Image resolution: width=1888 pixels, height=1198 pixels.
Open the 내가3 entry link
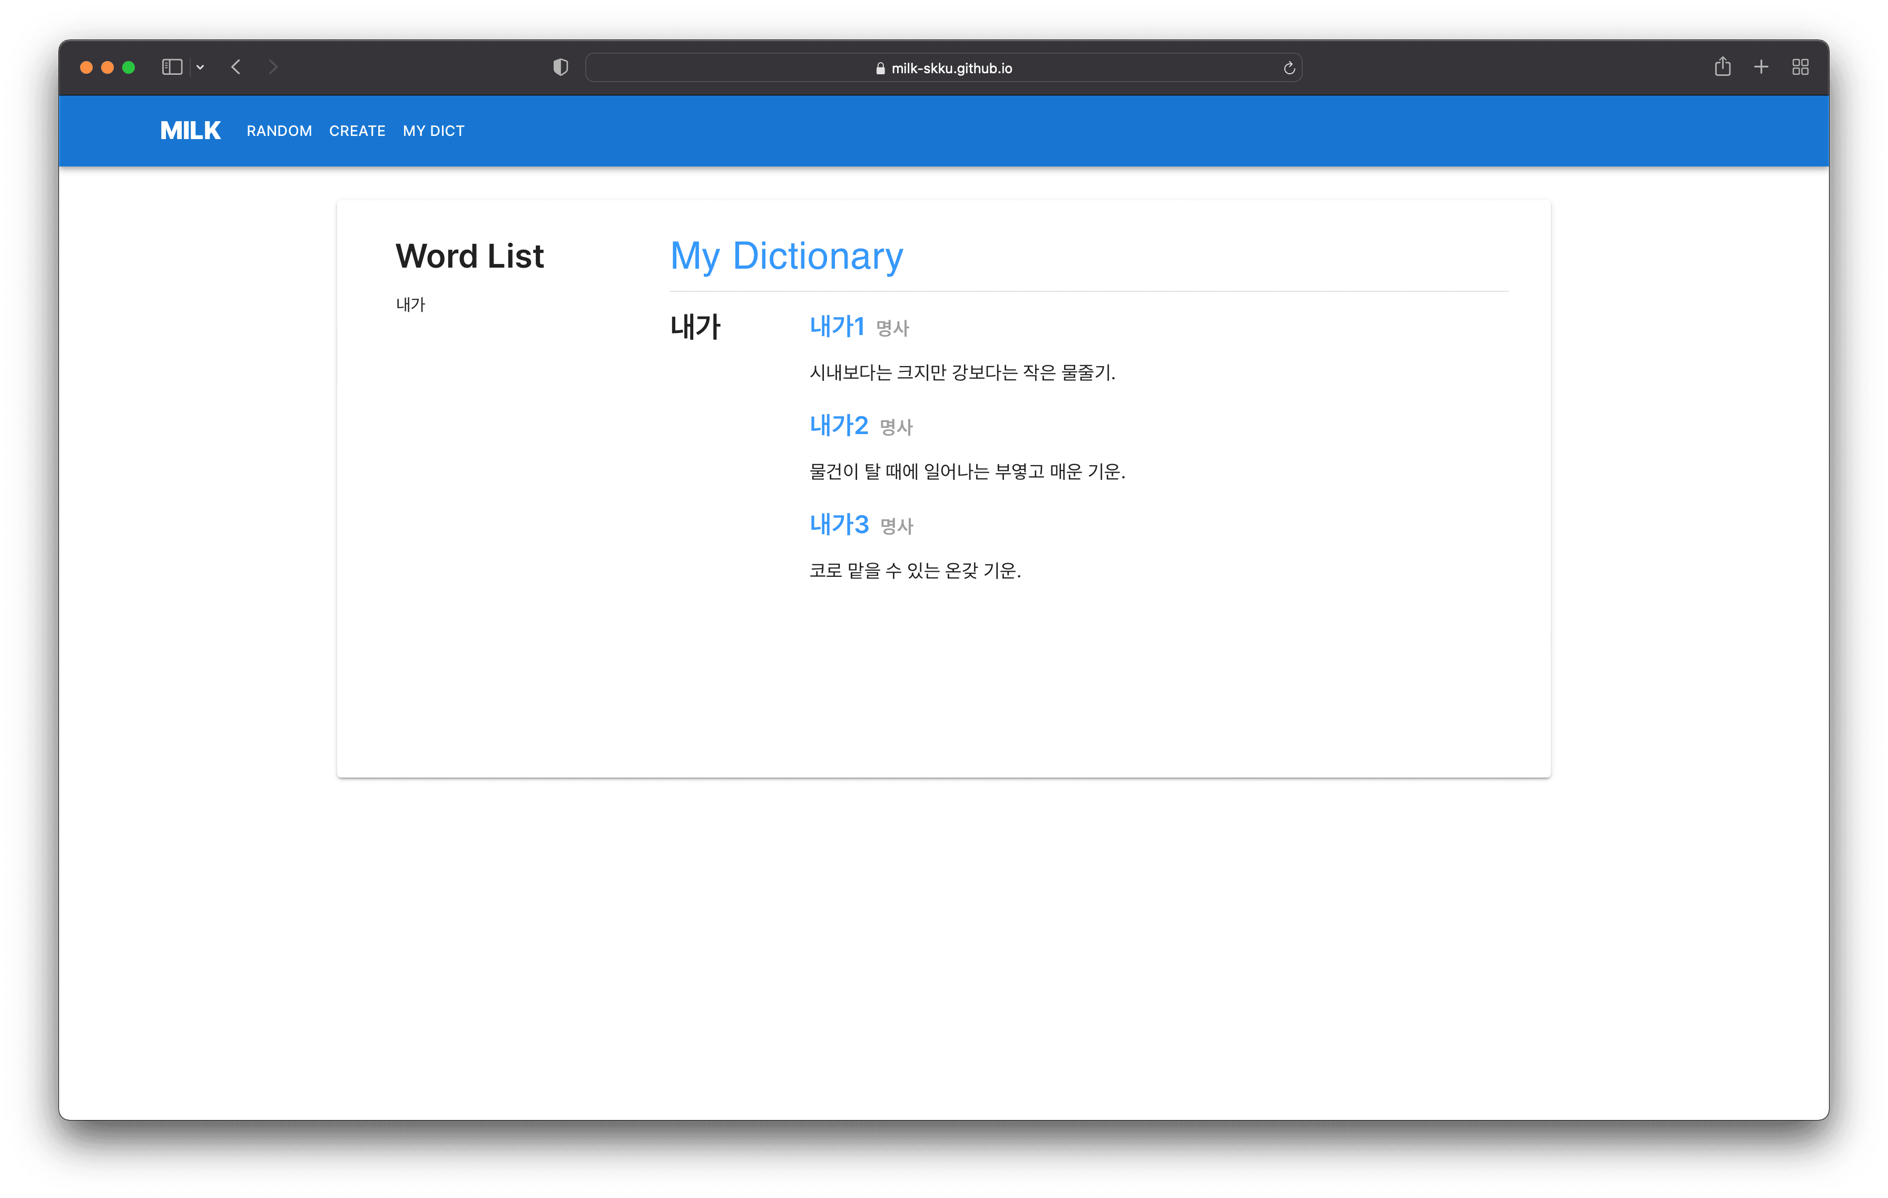pyautogui.click(x=838, y=525)
